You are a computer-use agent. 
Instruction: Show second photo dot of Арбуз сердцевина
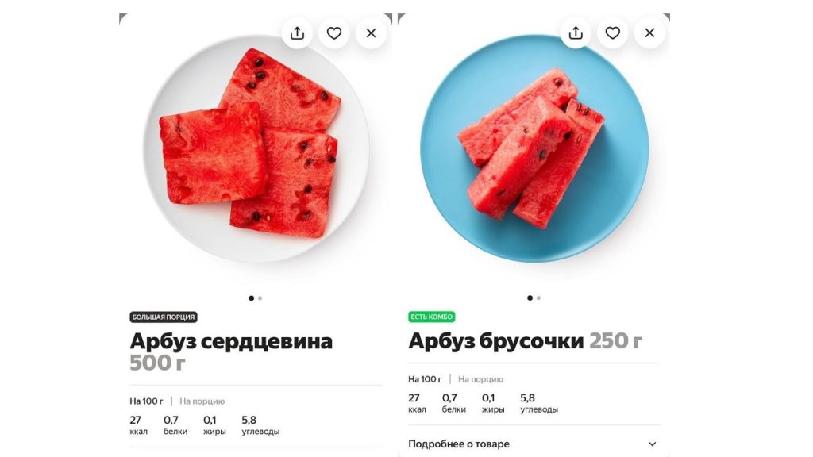click(x=260, y=298)
